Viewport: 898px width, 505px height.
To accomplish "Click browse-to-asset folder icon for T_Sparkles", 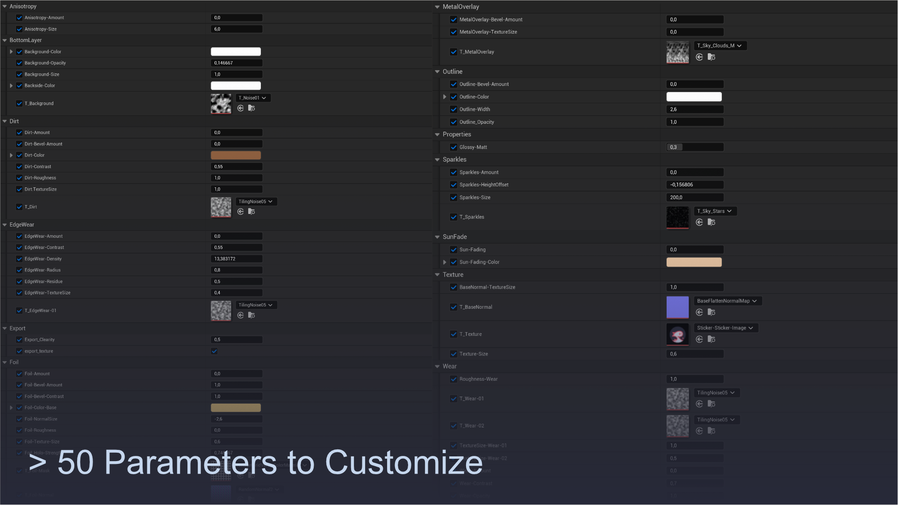I will click(x=711, y=222).
